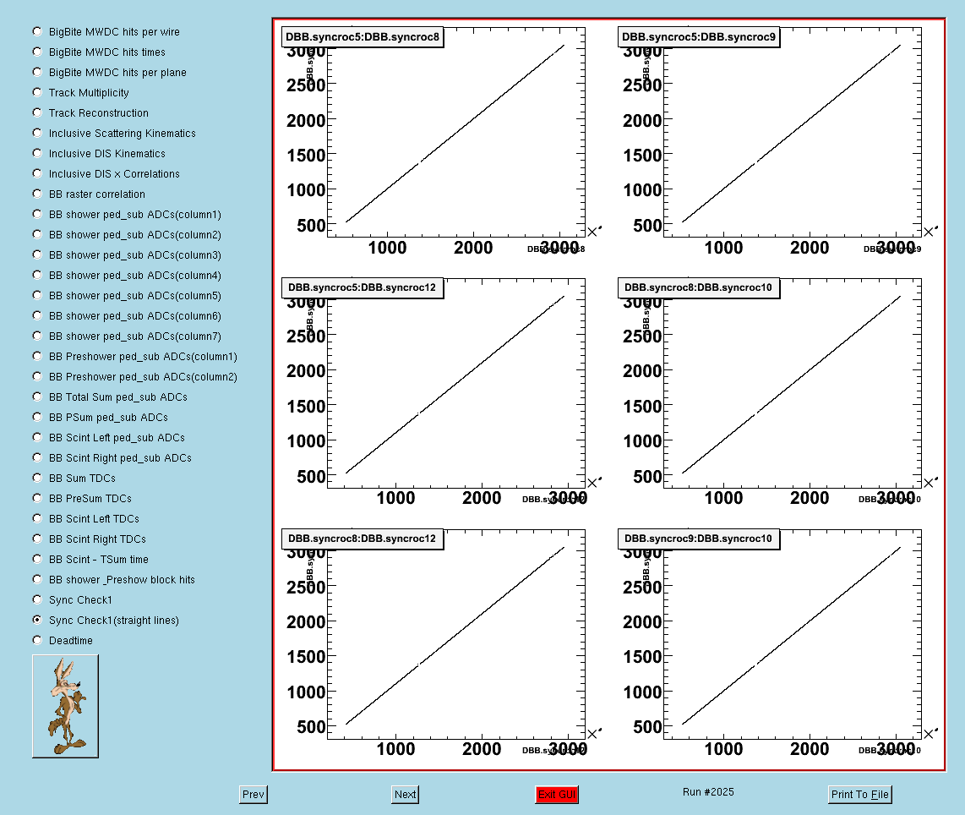Screen dimensions: 965x815
Task: Click diagonal line in syncroc5:syncroc8 plot
Action: (x=455, y=134)
